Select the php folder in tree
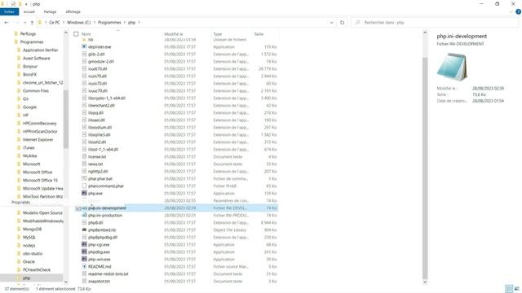 coord(27,278)
